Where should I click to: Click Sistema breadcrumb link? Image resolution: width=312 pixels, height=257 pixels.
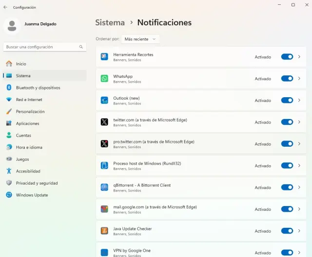point(110,22)
